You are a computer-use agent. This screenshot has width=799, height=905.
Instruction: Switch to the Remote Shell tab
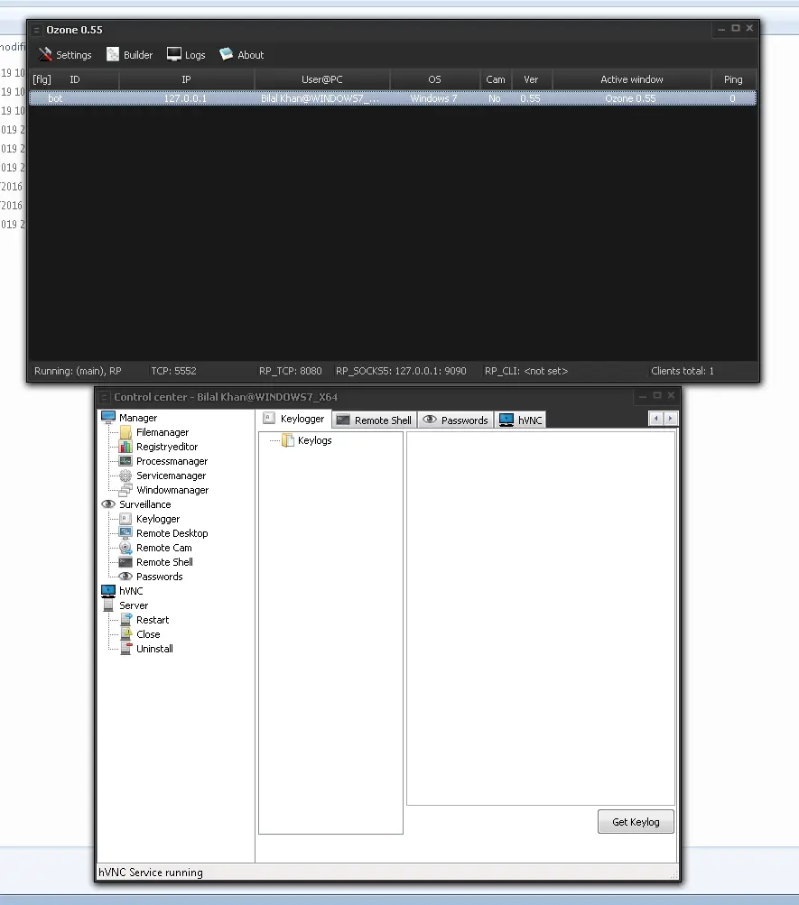pyautogui.click(x=374, y=420)
